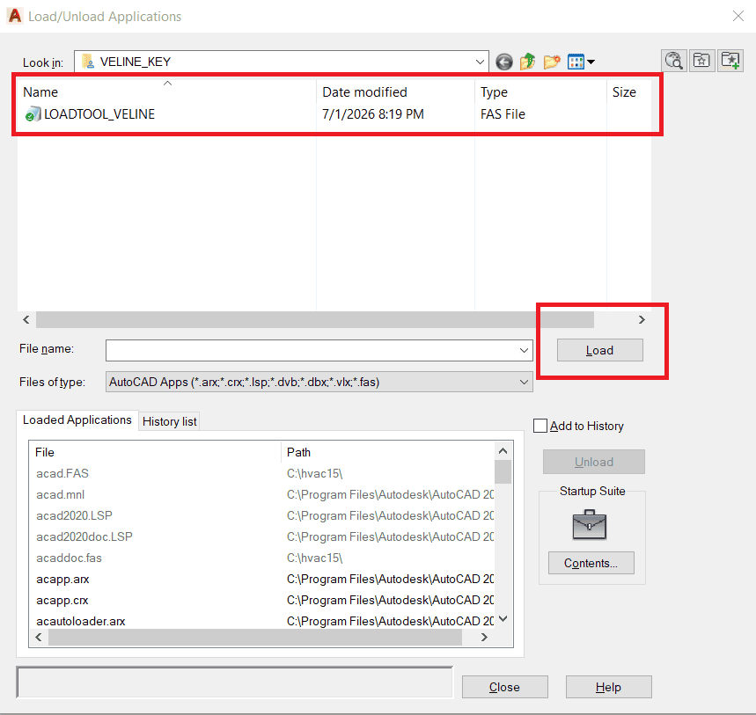Image resolution: width=756 pixels, height=715 pixels.
Task: Enable the Add to History checkbox
Action: [540, 426]
